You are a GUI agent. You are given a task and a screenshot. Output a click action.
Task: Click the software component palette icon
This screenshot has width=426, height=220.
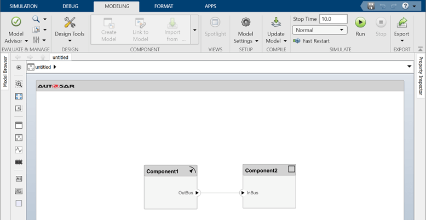(x=19, y=125)
